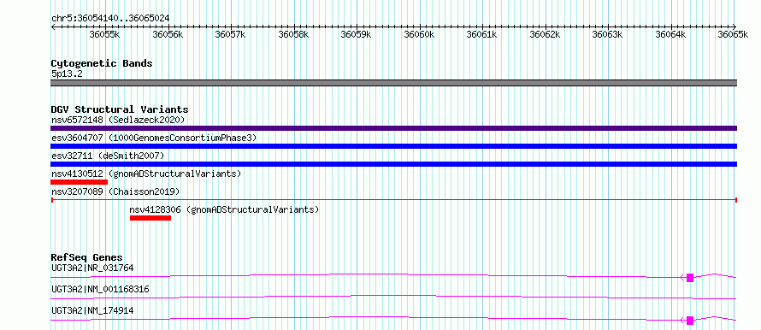Click the 36057k ruler tick label
This screenshot has width=761, height=330.
pyautogui.click(x=231, y=34)
